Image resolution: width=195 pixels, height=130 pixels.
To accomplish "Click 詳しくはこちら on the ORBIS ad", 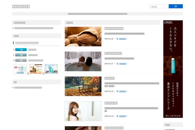I will point(173,116).
